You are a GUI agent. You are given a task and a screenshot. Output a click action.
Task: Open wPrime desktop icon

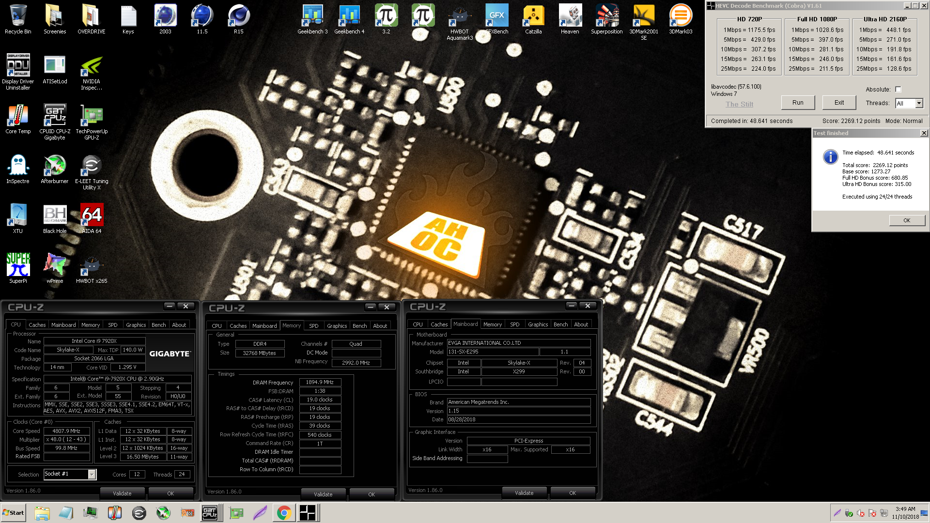click(55, 268)
